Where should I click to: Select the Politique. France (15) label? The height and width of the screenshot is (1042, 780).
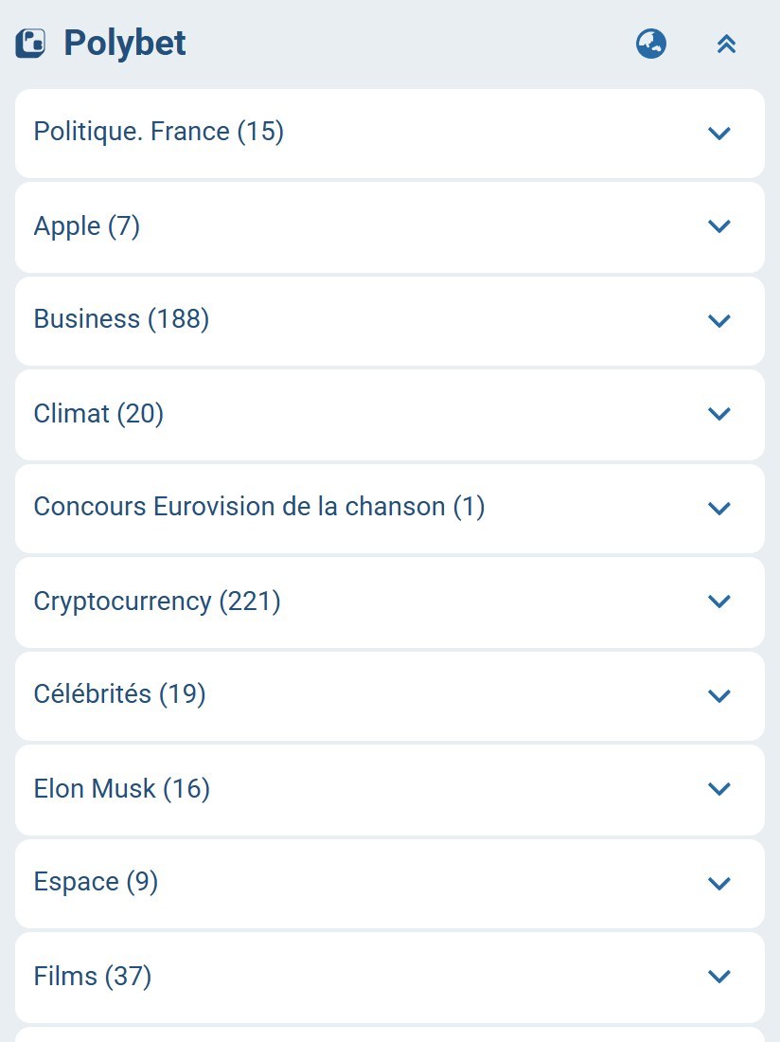coord(159,132)
